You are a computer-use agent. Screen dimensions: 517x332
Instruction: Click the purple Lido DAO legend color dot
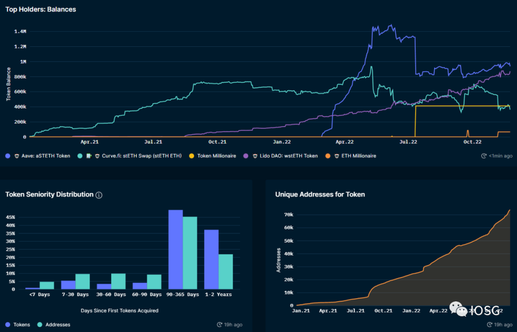246,156
